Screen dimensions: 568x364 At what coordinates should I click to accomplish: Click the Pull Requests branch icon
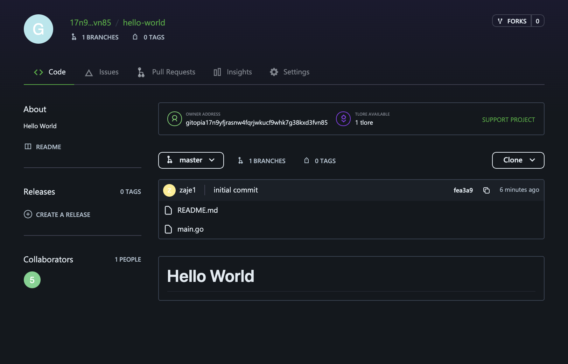pos(141,72)
